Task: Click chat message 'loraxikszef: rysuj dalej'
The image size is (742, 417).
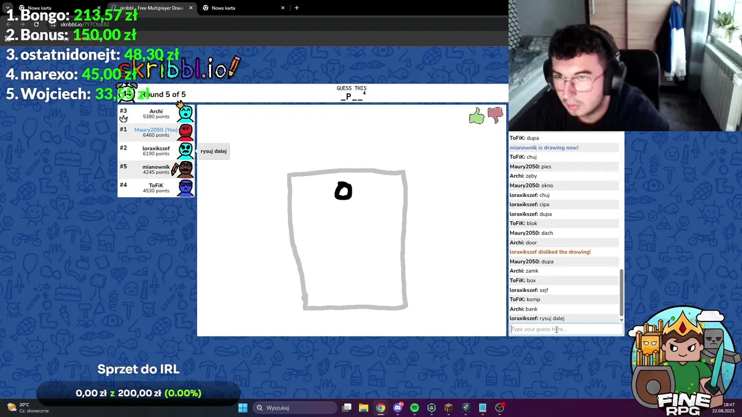Action: [537, 319]
